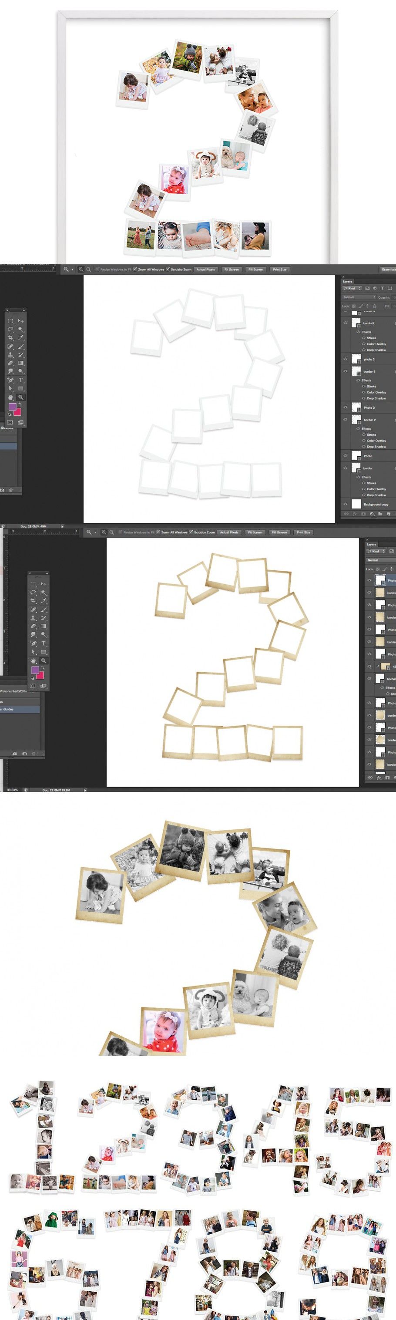Create new group folder in white-frames Layers panel
The width and height of the screenshot is (396, 1320).
coord(381,514)
